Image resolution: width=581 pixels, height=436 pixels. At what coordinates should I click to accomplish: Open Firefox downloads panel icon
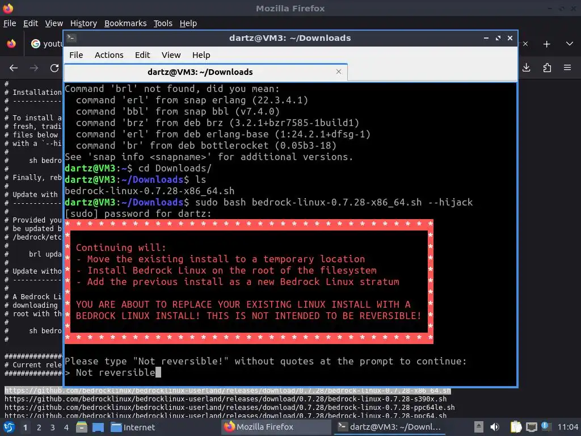526,68
